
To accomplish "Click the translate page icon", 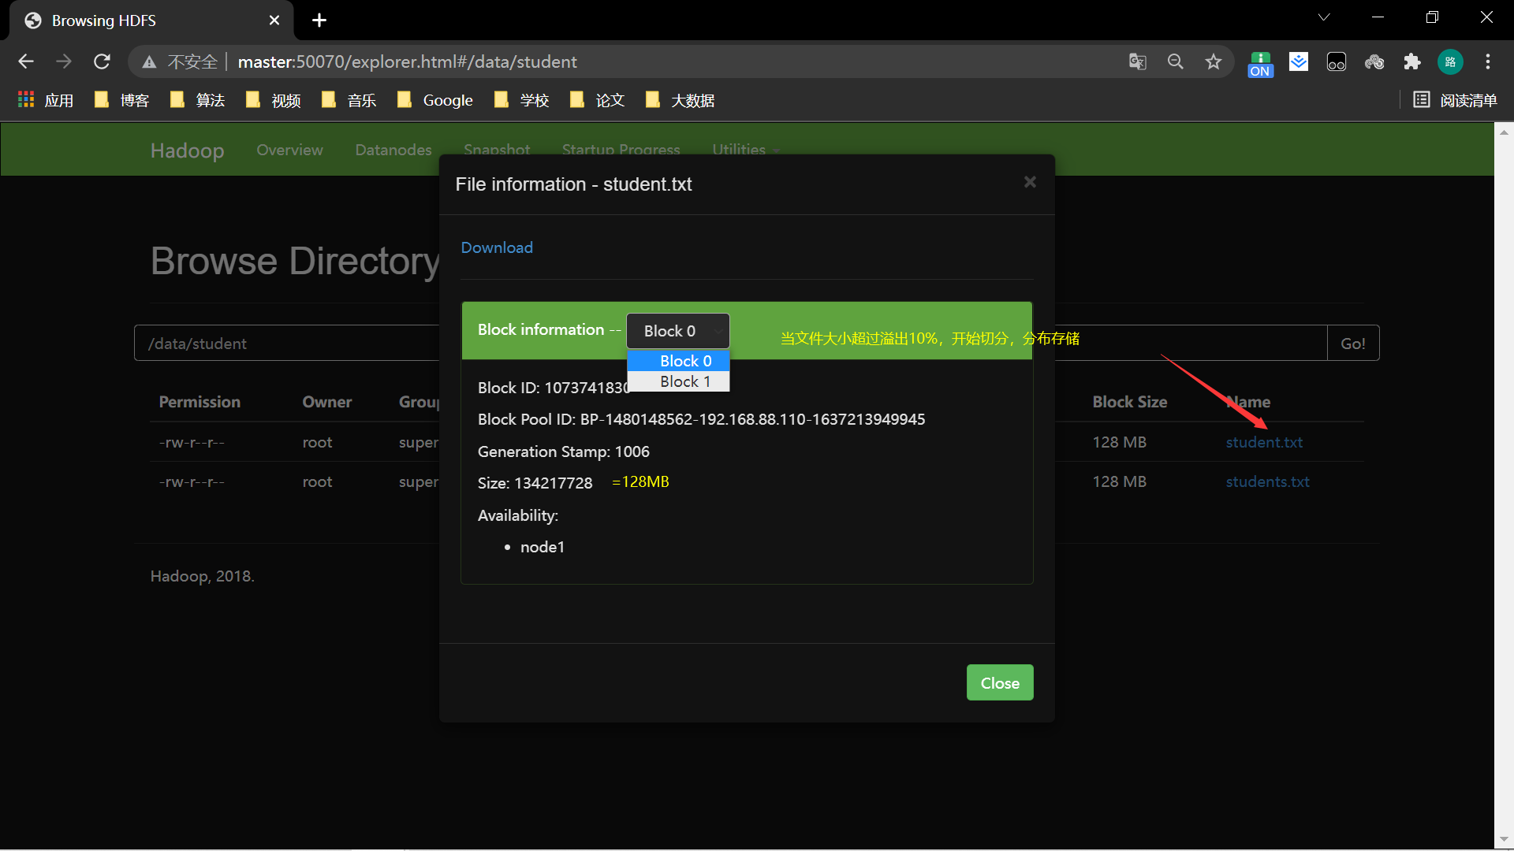I will tap(1137, 61).
